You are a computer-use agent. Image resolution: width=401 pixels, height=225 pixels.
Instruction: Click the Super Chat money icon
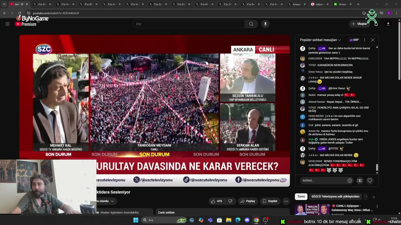pyautogui.click(x=360, y=180)
